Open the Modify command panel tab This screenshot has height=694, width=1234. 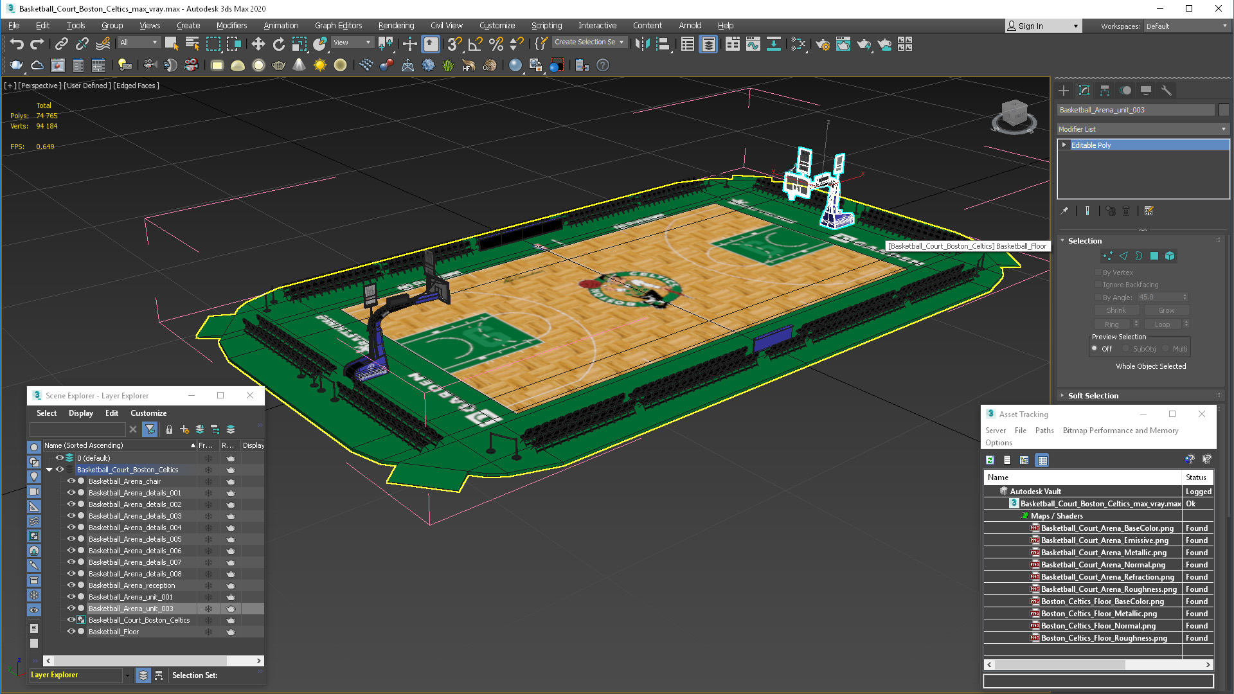pos(1084,91)
